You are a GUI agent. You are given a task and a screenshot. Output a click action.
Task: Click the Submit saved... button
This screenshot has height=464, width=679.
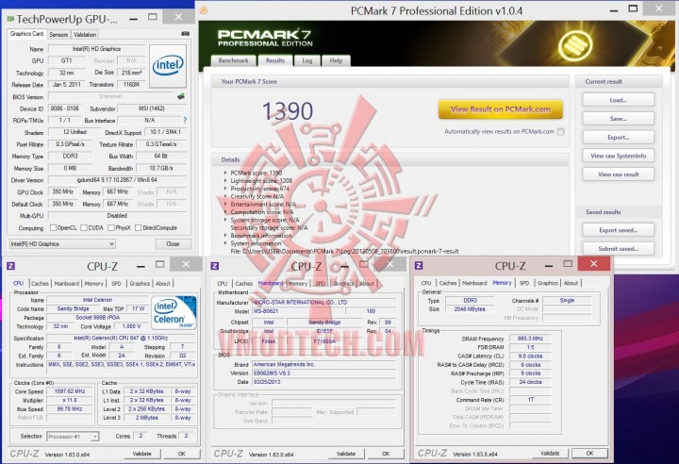(x=619, y=249)
